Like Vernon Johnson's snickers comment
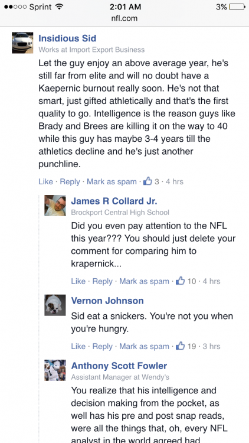Screen dimensions: 249x443 coord(78,346)
